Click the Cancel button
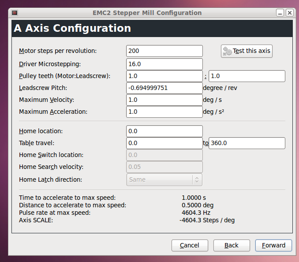The height and width of the screenshot is (262, 299). coord(189,245)
